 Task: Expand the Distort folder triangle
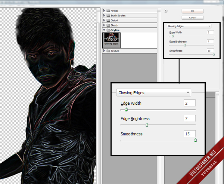point(104,20)
